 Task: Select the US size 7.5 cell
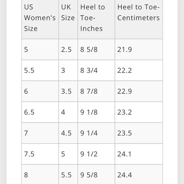click(40, 154)
